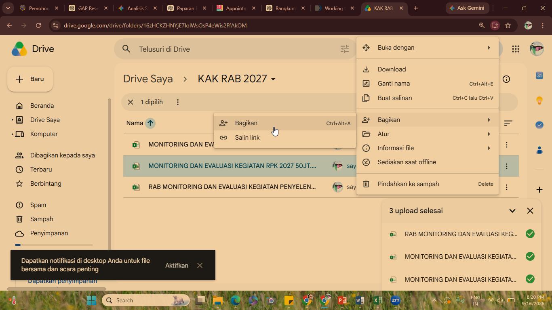Open Google Calendar side panel icon
552x310 pixels.
[539, 75]
